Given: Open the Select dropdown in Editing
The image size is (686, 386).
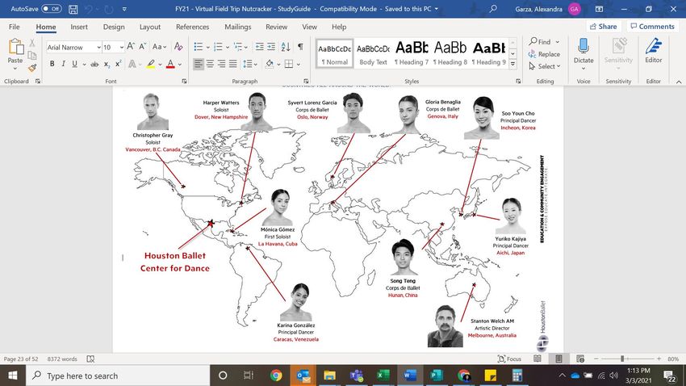Looking at the screenshot, I should pos(544,66).
